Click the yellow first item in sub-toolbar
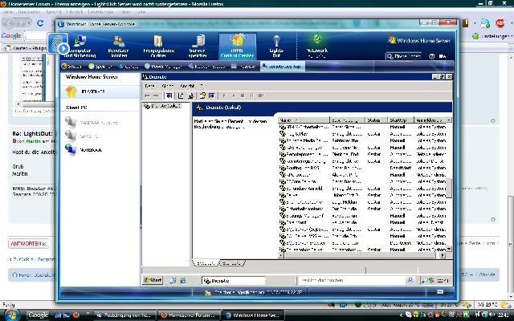The image size is (514, 321). [x=71, y=67]
